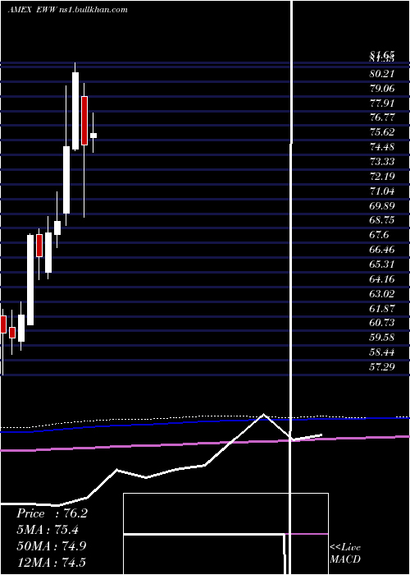Click the 65.31 price axis label

pos(382,264)
